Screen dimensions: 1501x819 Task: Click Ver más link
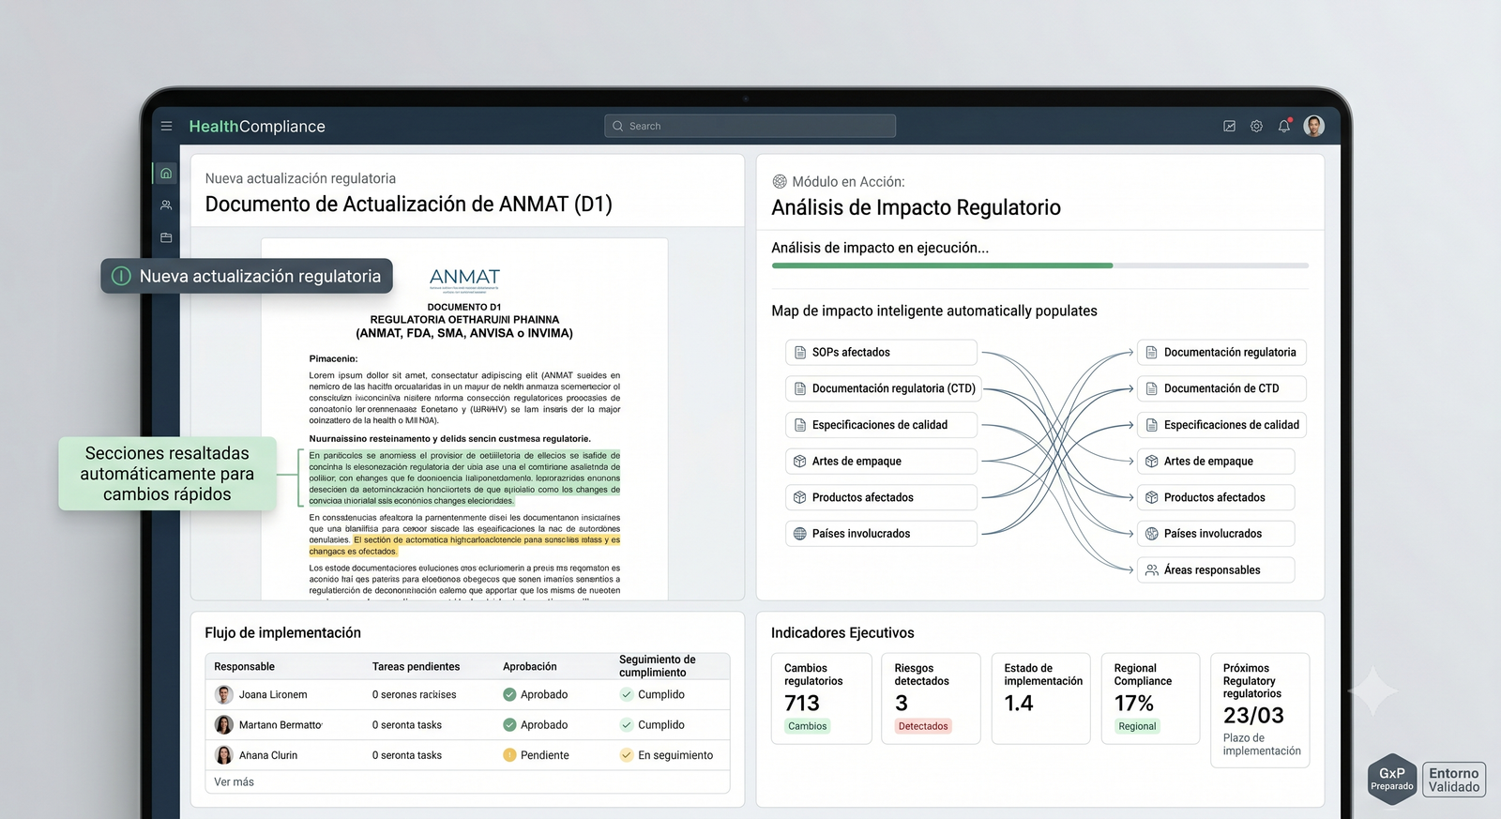pos(234,781)
